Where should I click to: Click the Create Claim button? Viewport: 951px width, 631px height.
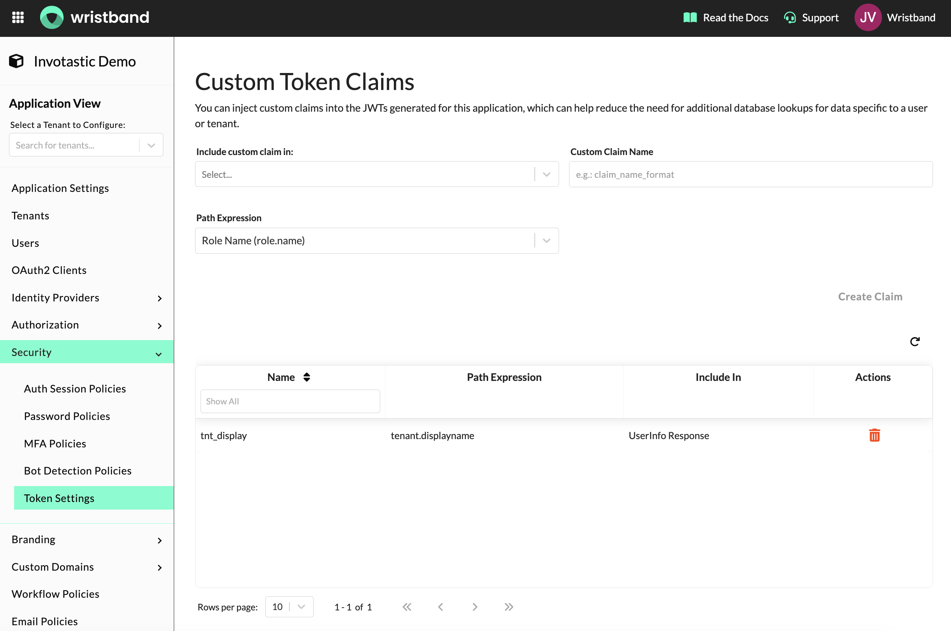(870, 297)
